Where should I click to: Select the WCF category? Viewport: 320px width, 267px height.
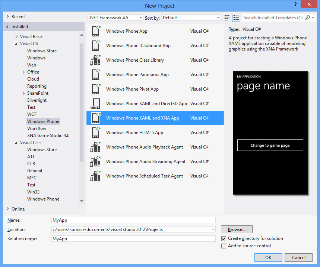(32, 114)
